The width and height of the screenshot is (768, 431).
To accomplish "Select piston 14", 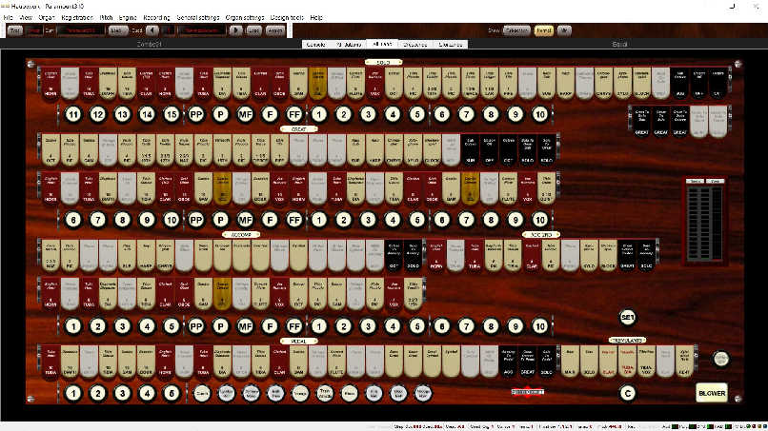I will (147, 114).
